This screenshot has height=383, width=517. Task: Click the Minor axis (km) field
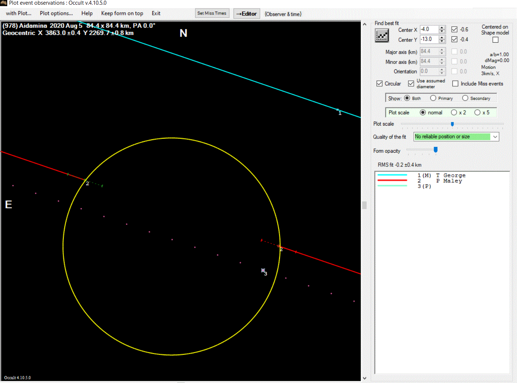[x=429, y=61]
